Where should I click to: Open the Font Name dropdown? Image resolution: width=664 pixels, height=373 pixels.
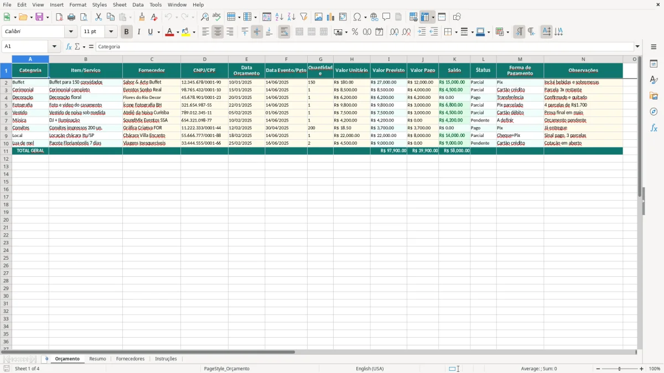[x=71, y=32]
